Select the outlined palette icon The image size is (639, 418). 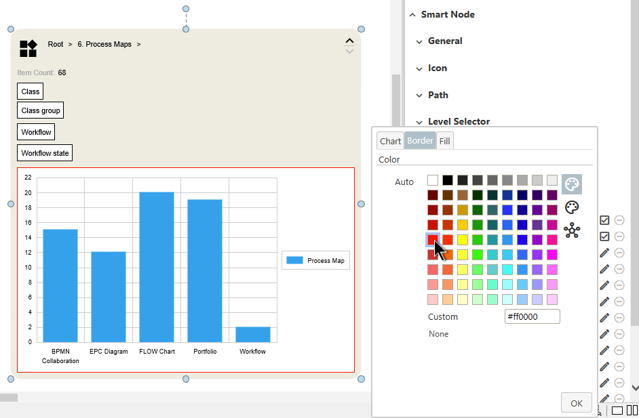572,207
